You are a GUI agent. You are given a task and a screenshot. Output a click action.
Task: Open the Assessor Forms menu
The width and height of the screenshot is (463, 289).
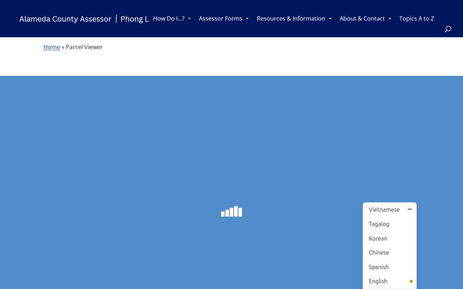221,18
